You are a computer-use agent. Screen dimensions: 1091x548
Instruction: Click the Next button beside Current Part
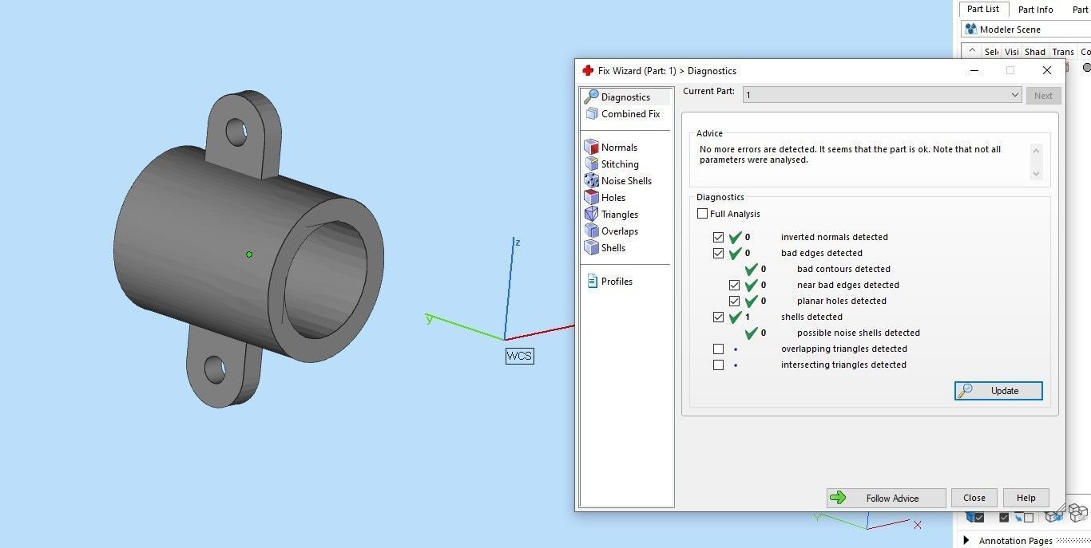[1043, 96]
